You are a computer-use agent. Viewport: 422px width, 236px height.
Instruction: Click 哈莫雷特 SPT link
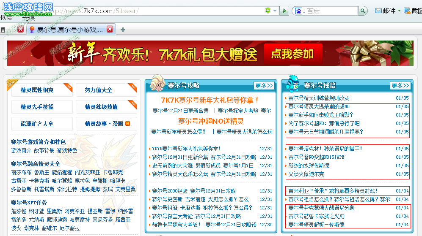(80, 220)
